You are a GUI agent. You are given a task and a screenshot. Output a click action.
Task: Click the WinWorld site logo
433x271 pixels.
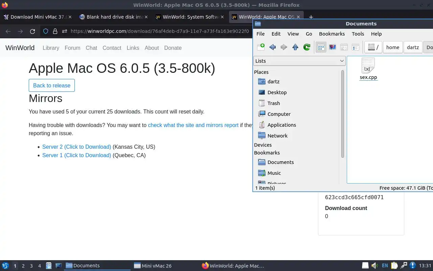tap(20, 48)
